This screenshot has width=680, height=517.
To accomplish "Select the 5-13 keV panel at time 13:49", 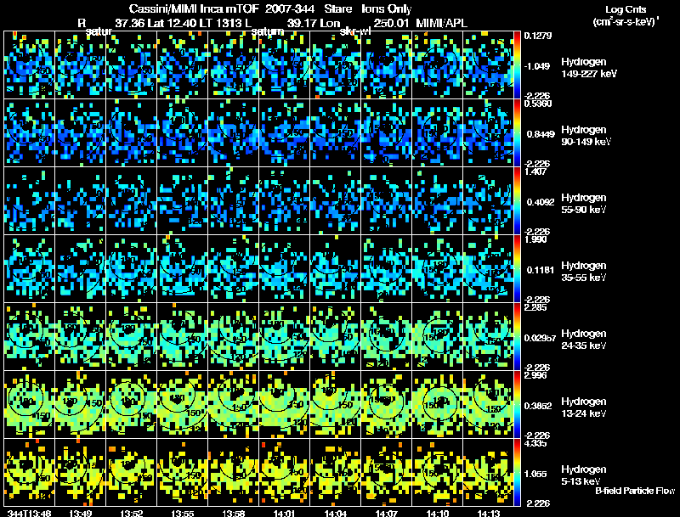I will (80, 473).
